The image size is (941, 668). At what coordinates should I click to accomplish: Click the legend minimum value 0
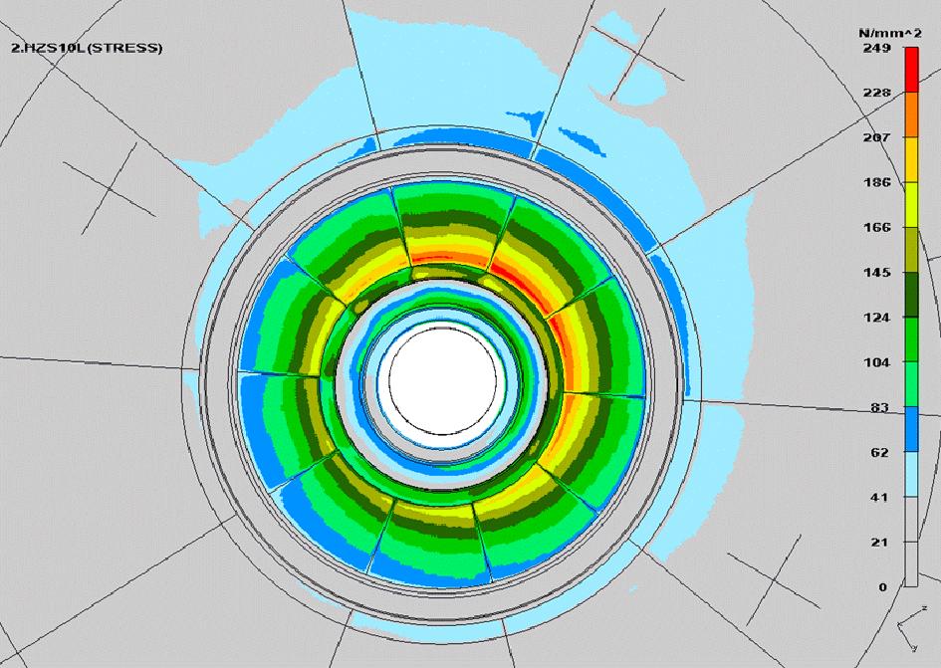(x=883, y=587)
